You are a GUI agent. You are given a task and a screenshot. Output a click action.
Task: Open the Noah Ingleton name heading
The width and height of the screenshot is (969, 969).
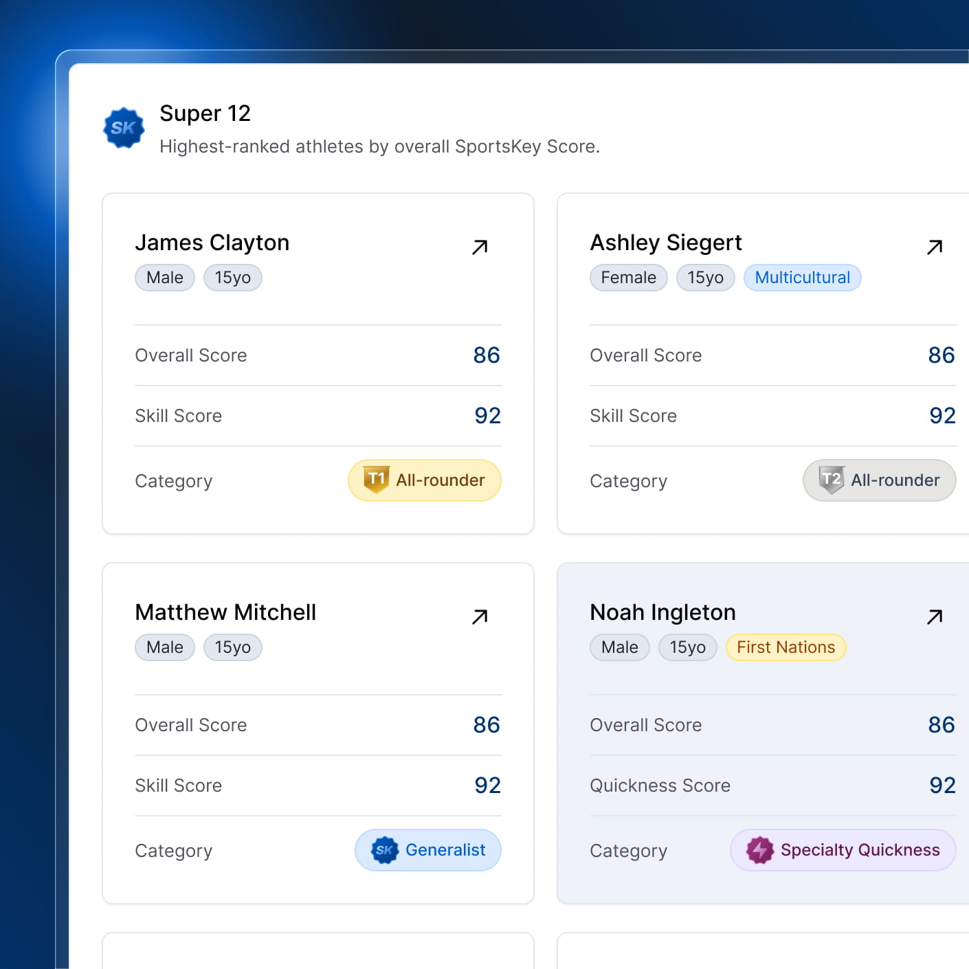pyautogui.click(x=663, y=612)
